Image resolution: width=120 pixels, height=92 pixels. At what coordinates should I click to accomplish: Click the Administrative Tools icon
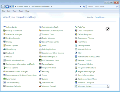coord(40,27)
